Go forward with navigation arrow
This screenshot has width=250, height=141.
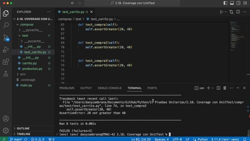coord(79,3)
